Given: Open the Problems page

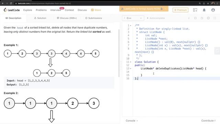Looking at the screenshot, I should tap(41, 10).
